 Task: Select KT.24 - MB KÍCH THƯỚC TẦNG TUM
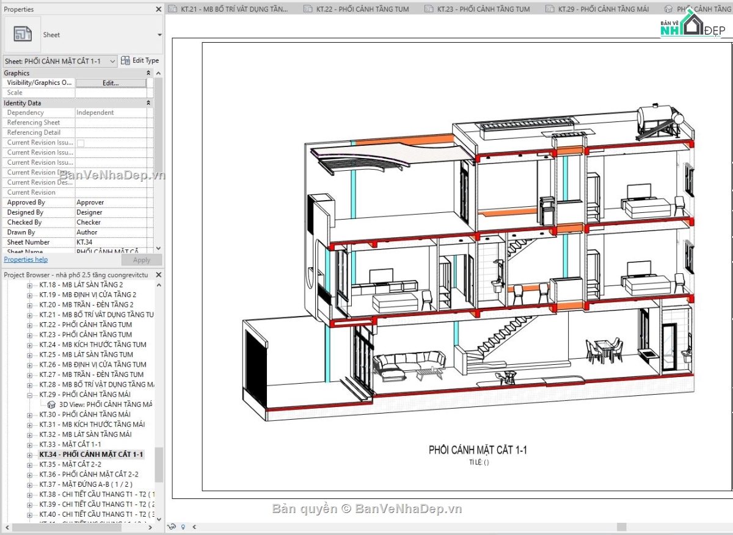[93, 345]
